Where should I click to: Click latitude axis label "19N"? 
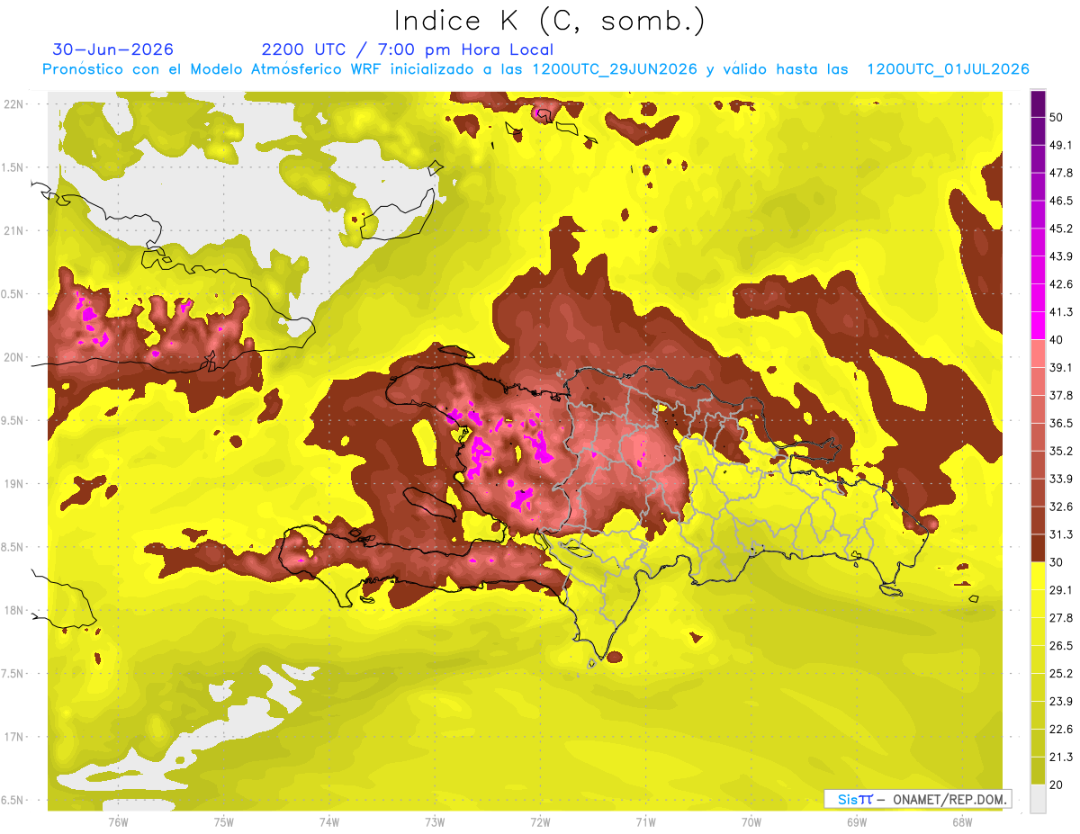pos(13,483)
